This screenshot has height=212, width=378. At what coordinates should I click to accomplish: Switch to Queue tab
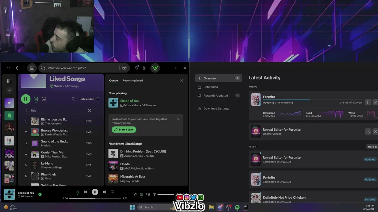point(113,80)
